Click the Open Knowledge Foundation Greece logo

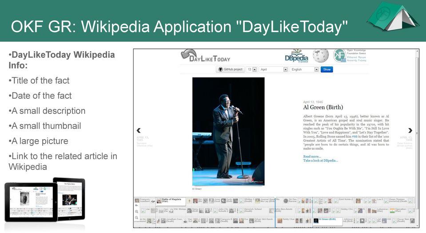[x=350, y=56]
